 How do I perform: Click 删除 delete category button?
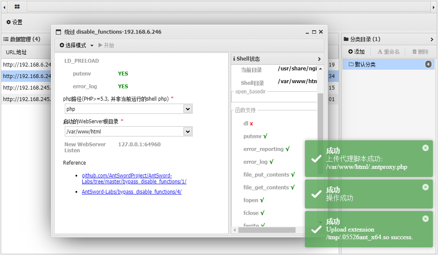pos(420,52)
